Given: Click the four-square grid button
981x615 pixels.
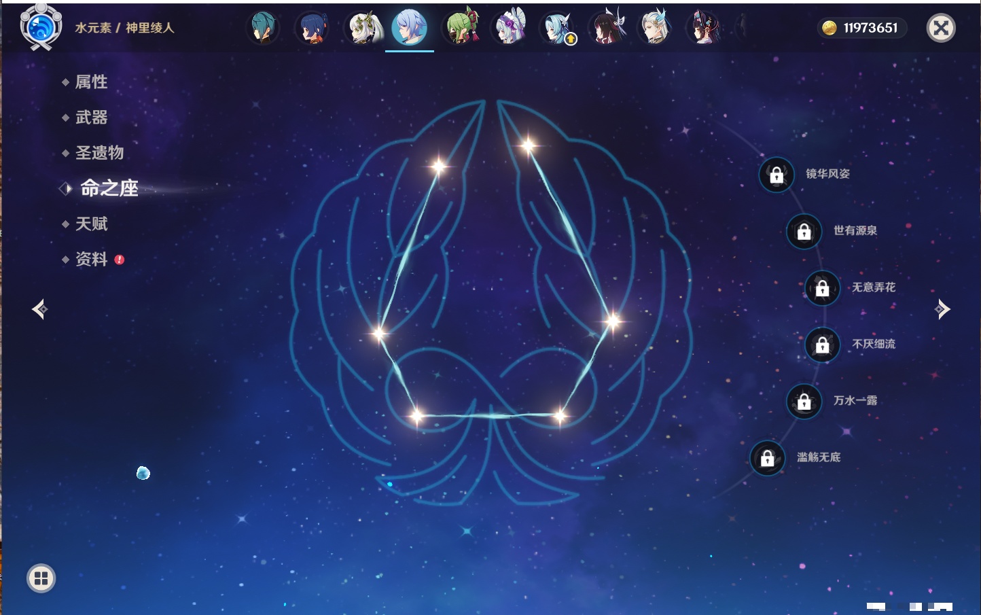Looking at the screenshot, I should (x=41, y=578).
